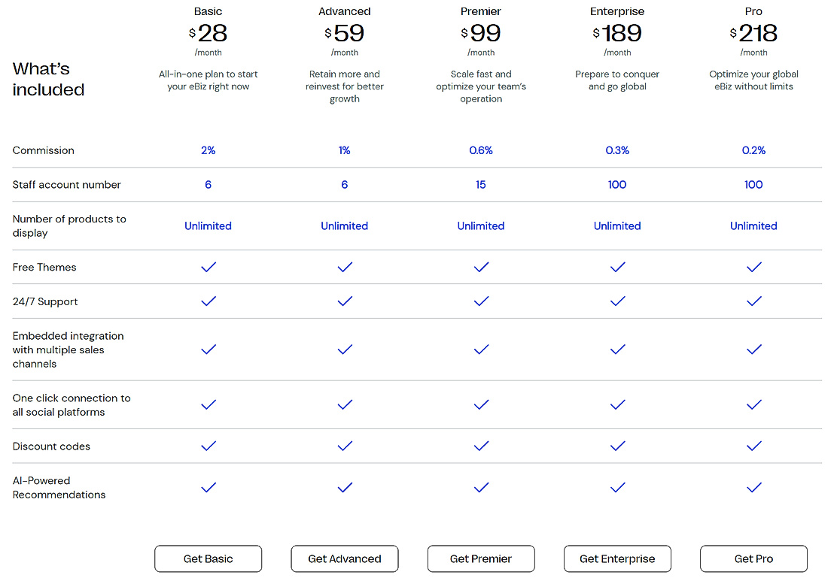Click the Get Pro button

click(753, 558)
